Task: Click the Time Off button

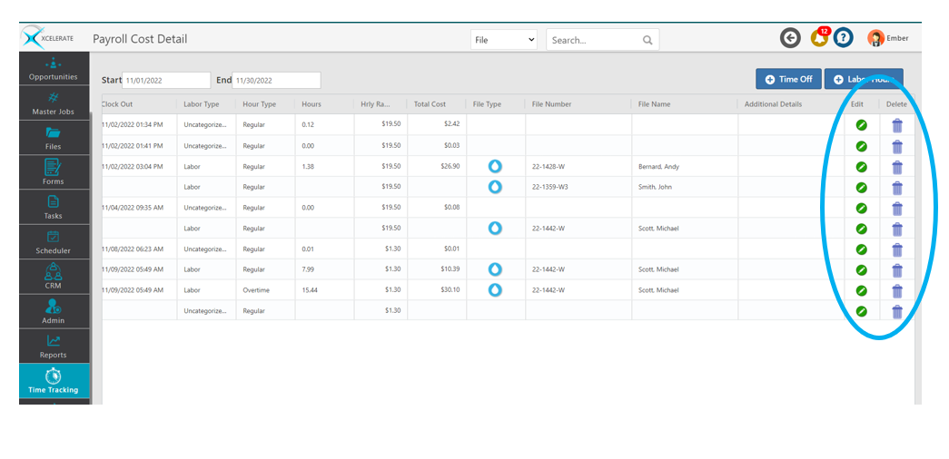Action: [x=787, y=79]
